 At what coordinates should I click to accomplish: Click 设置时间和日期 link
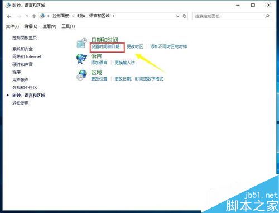pos(105,46)
